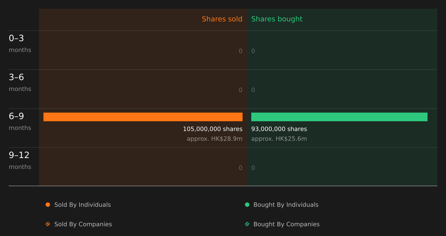Click the 6–9 months row label

pyautogui.click(x=20, y=122)
